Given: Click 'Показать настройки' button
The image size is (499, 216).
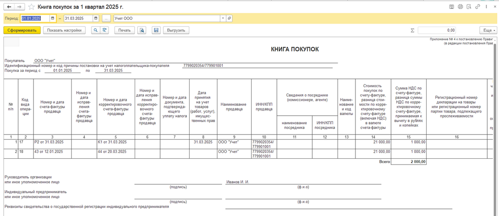Looking at the screenshot, I should tap(64, 30).
